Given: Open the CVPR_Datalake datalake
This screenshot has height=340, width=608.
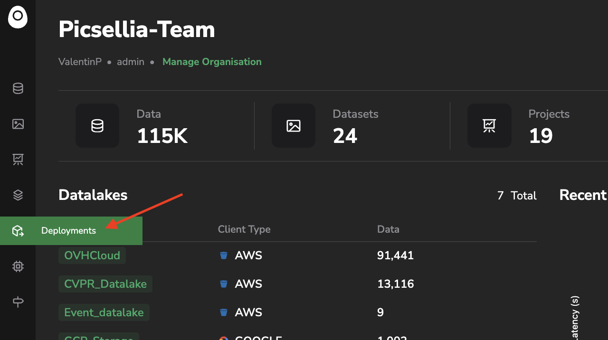Looking at the screenshot, I should [x=105, y=284].
